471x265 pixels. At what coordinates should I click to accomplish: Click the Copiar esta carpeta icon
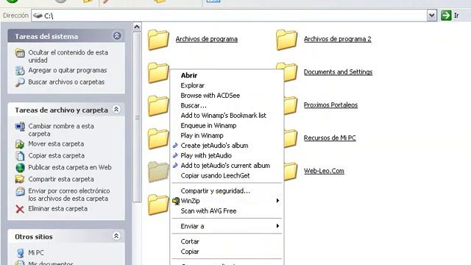[20, 156]
